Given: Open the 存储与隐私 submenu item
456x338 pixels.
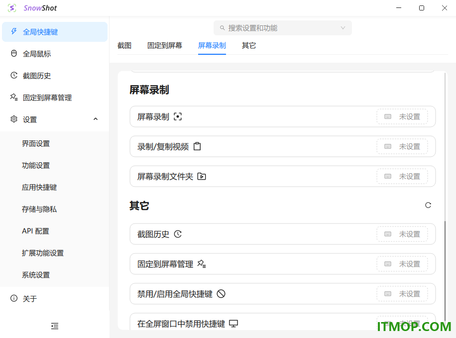Looking at the screenshot, I should 55,209.
